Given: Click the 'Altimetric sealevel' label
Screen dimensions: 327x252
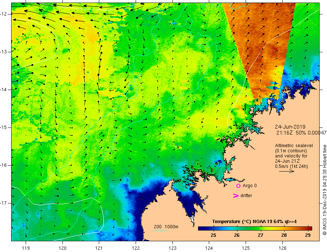Looking at the screenshot, I should [294, 146].
